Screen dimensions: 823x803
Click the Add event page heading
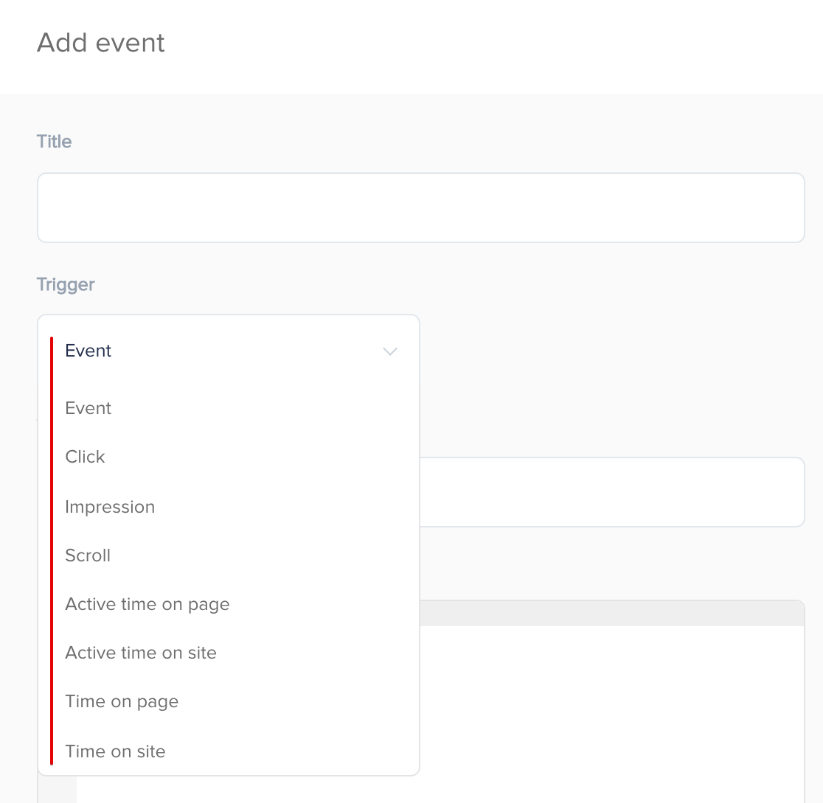tap(101, 43)
